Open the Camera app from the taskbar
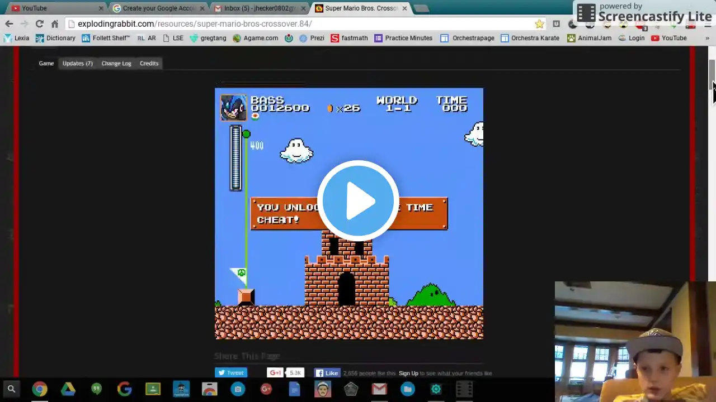The width and height of the screenshot is (716, 402). pos(238,389)
